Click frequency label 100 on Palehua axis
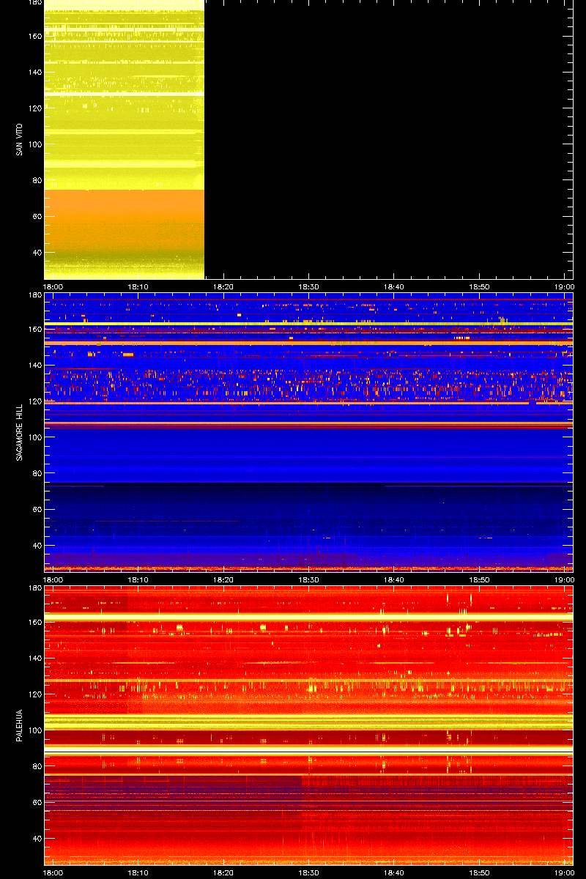The height and width of the screenshot is (879, 586). 34,730
